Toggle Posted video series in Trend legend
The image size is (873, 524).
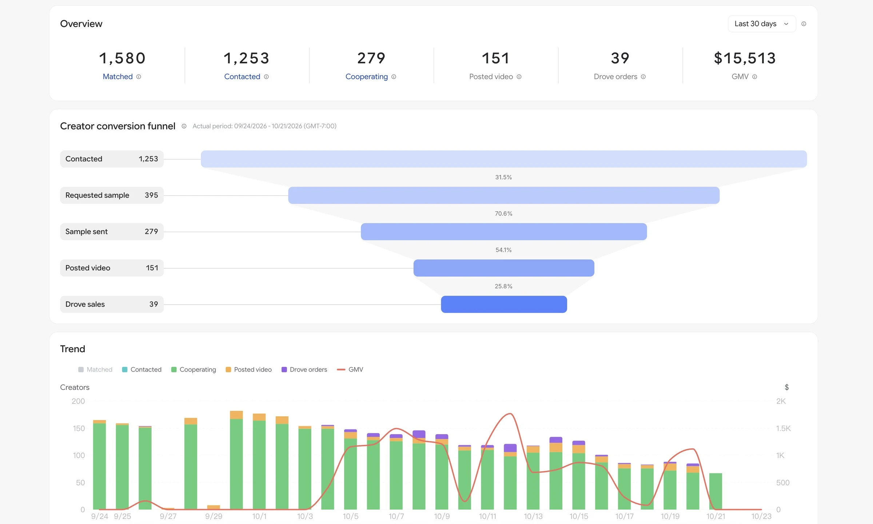(x=249, y=369)
